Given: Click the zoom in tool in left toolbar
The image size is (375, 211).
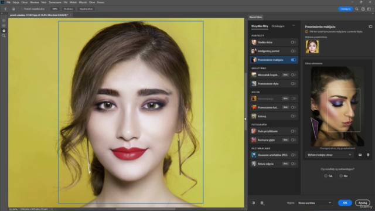Looking at the screenshot, I should coord(4,21).
